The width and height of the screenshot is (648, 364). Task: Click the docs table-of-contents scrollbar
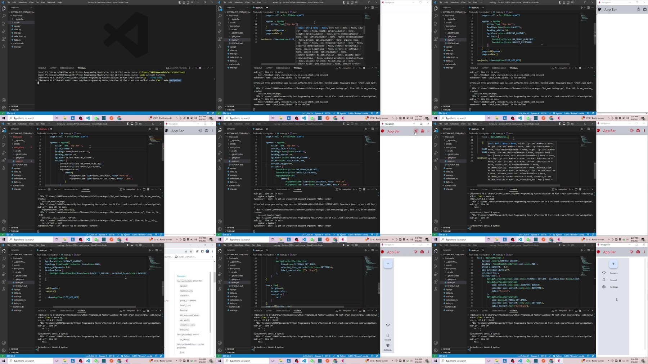(211, 302)
